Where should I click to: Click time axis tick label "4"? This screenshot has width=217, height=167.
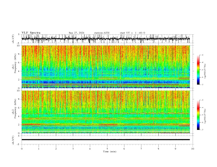click(90, 149)
